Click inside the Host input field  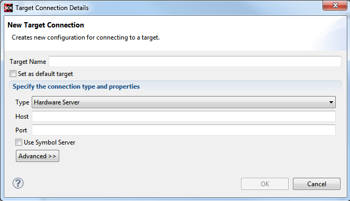pyautogui.click(x=183, y=116)
